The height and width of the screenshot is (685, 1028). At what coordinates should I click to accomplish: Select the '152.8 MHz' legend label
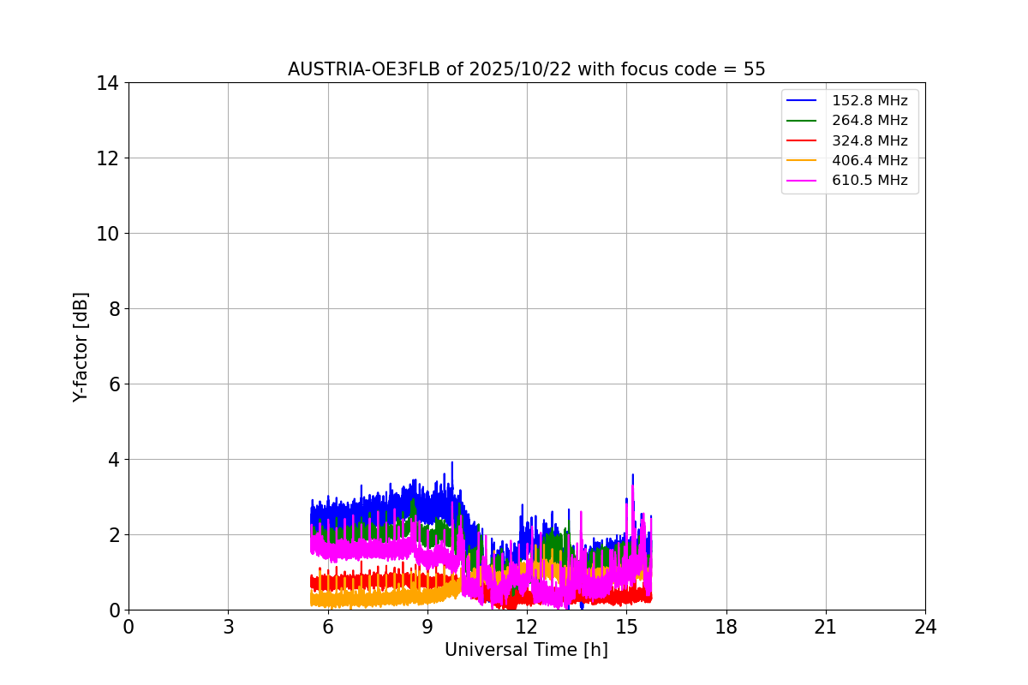click(870, 101)
